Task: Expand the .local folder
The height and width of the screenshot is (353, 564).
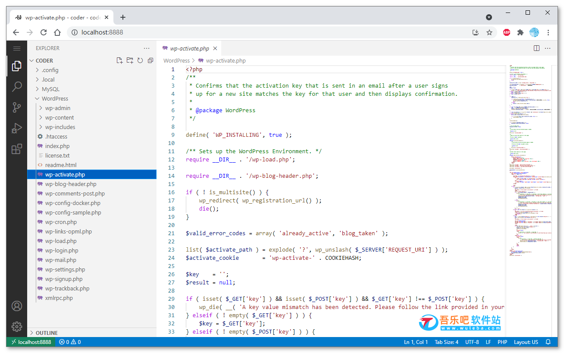Action: click(92, 79)
